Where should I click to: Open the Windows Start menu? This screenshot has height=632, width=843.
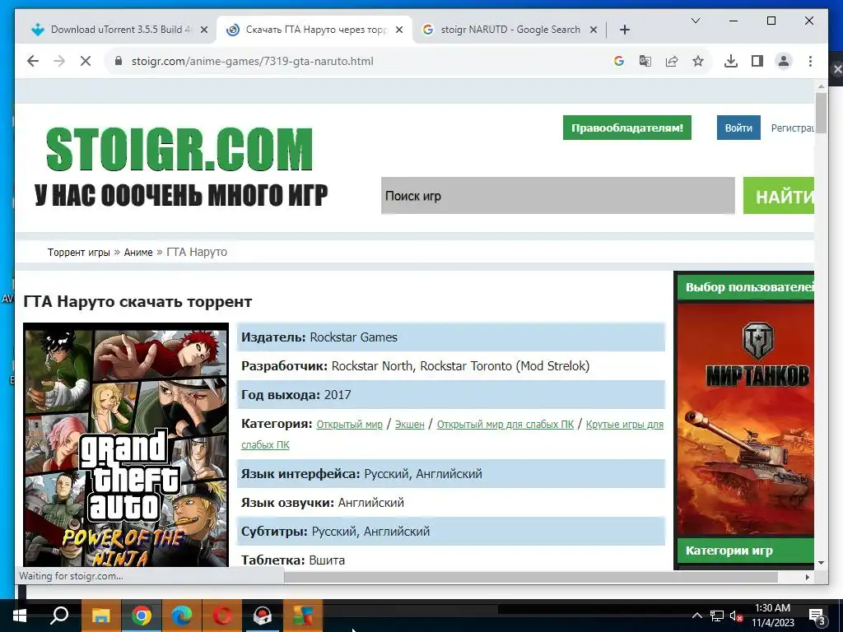click(x=19, y=616)
